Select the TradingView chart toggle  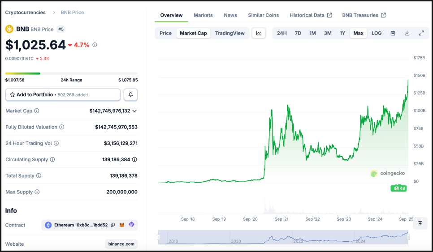(230, 33)
